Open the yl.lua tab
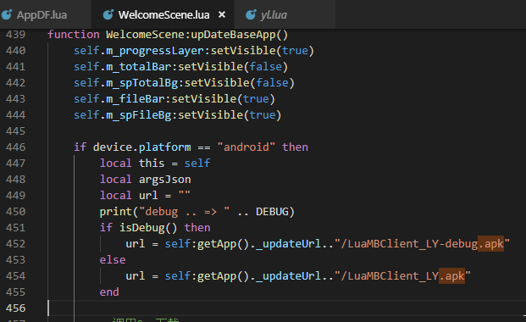Viewport: 526px width, 322px height. [x=274, y=14]
